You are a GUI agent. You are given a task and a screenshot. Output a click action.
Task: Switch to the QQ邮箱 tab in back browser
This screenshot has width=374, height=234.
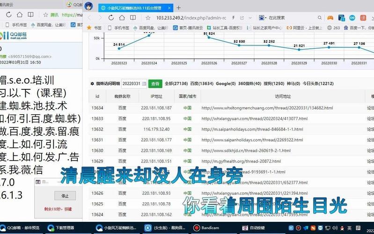[x=74, y=4]
